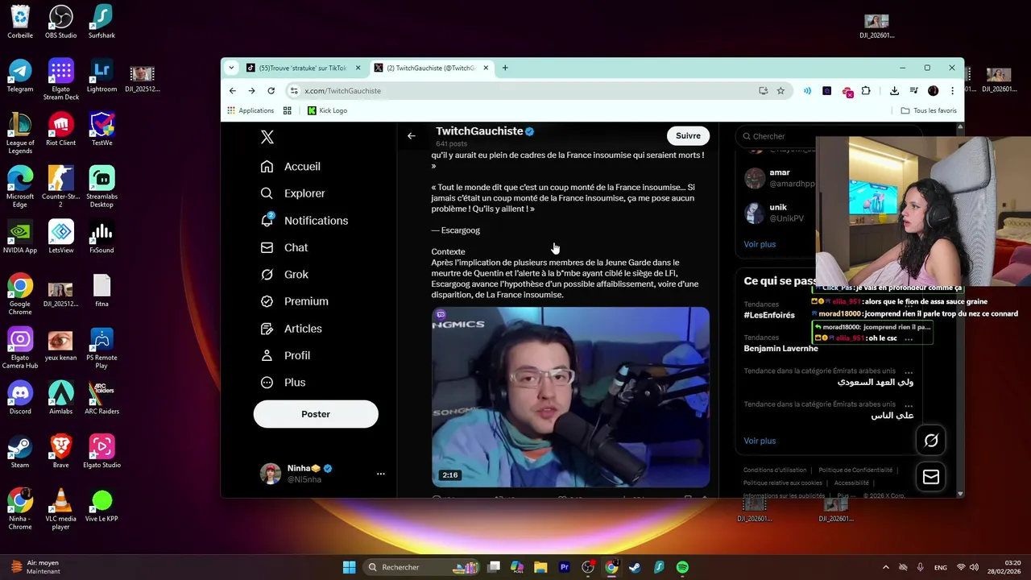
Task: Open Profil in X sidebar
Action: point(286,355)
